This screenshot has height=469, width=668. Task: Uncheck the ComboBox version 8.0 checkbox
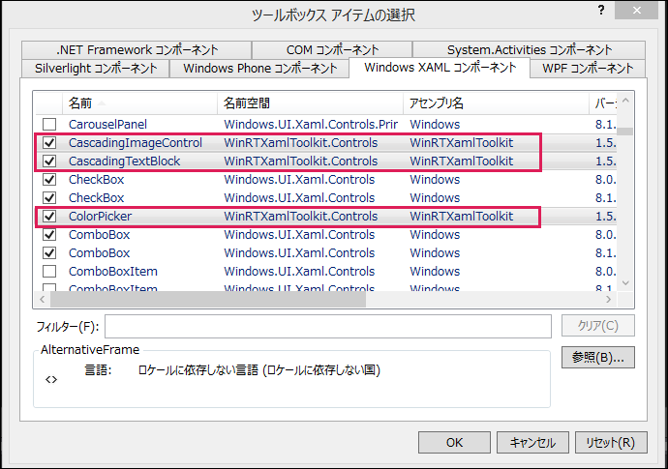point(49,234)
